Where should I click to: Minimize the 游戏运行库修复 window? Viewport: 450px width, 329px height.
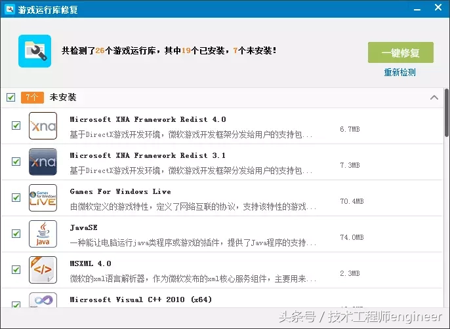pos(417,9)
